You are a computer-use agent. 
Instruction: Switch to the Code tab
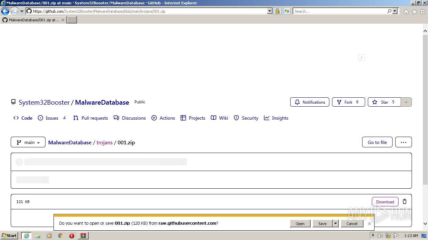tap(23, 118)
